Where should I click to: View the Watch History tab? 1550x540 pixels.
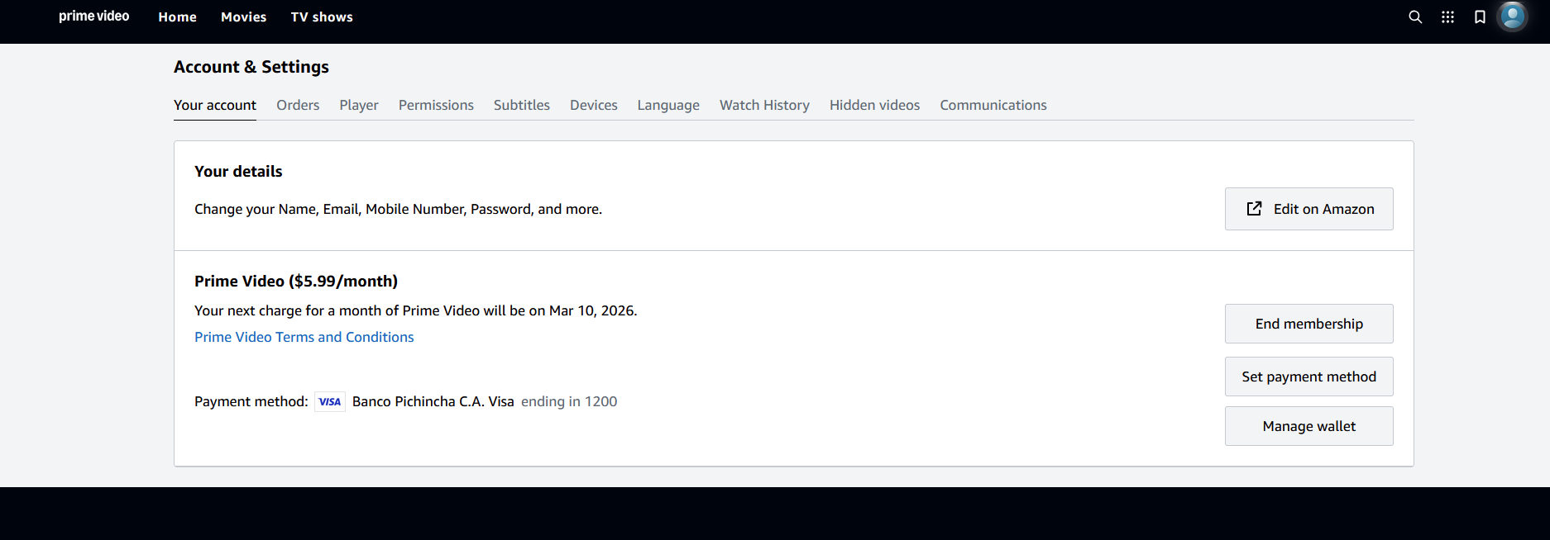click(x=764, y=105)
